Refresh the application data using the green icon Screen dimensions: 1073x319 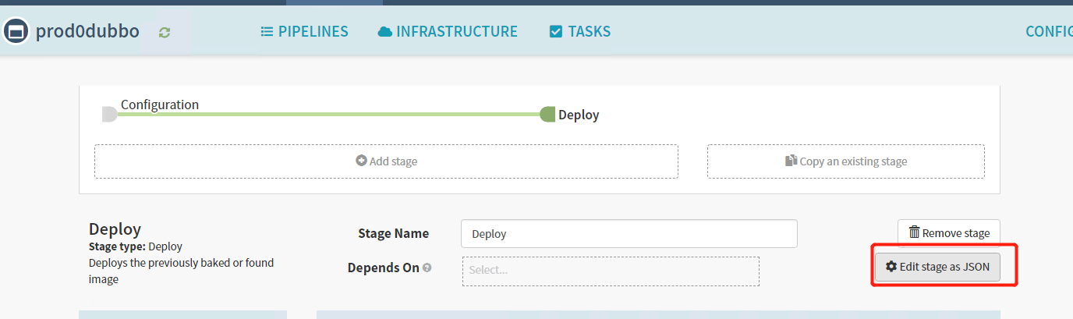164,32
